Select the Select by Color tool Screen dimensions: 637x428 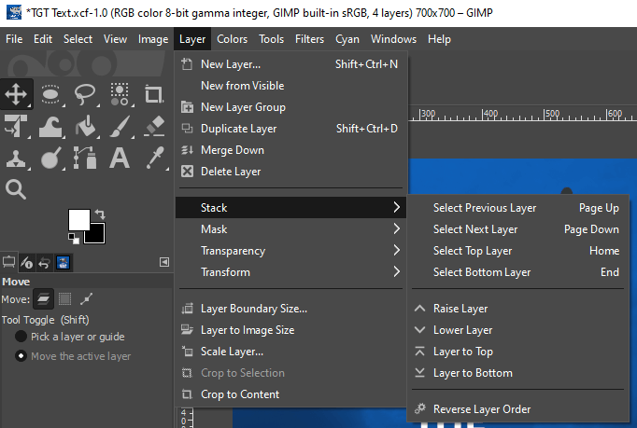pos(120,94)
